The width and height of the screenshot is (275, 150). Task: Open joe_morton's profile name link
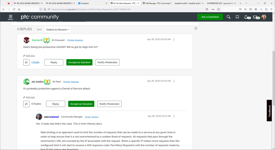[x=37, y=81]
